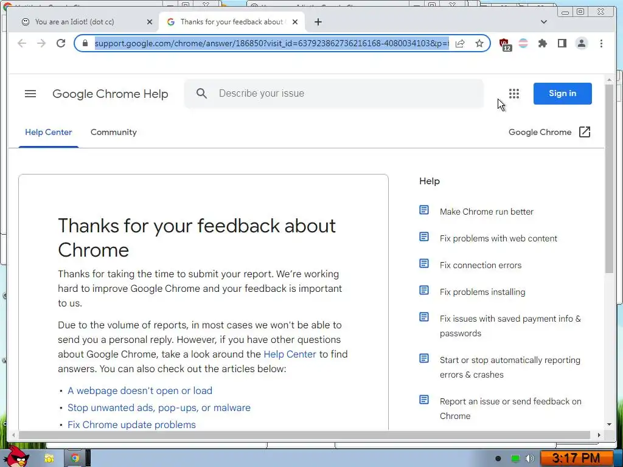
Task: Select Thanks for your feedback tab
Action: point(232,22)
